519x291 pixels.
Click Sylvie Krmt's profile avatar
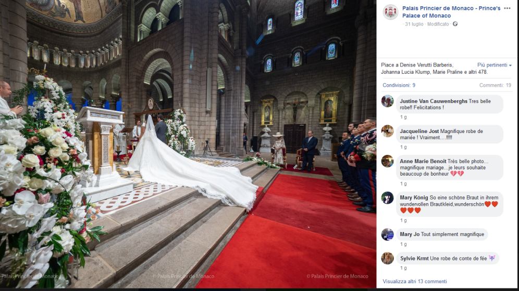click(x=387, y=258)
